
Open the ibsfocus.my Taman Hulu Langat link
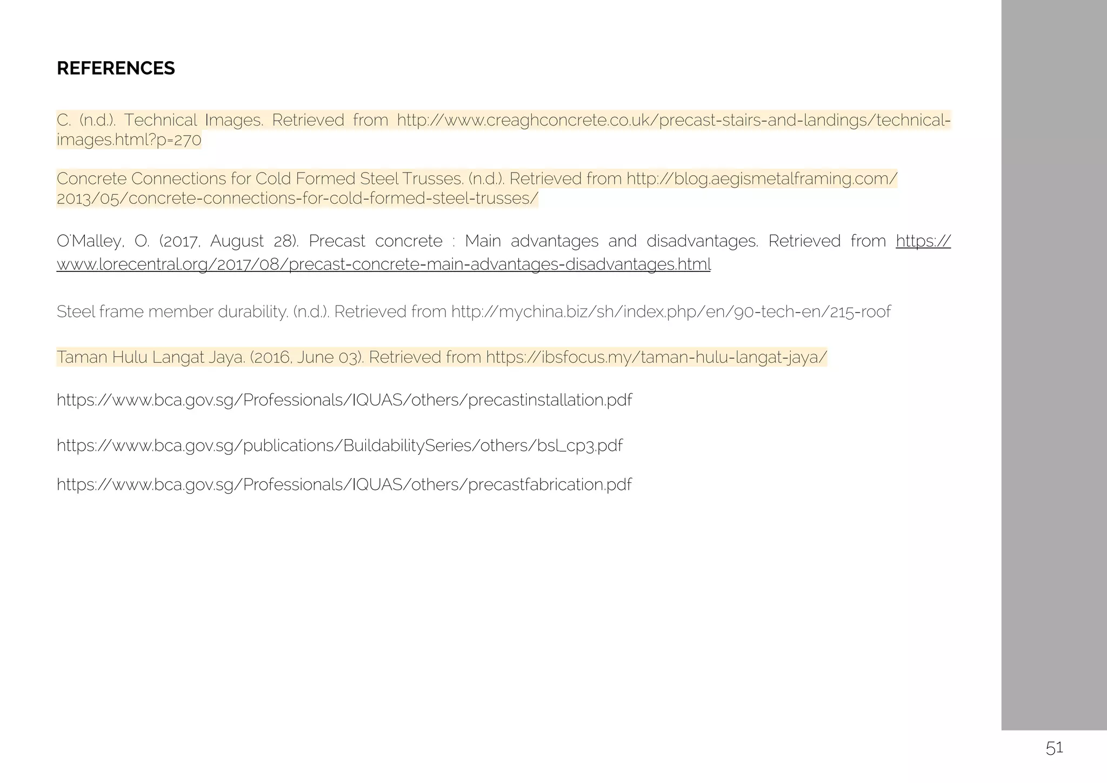(x=656, y=357)
